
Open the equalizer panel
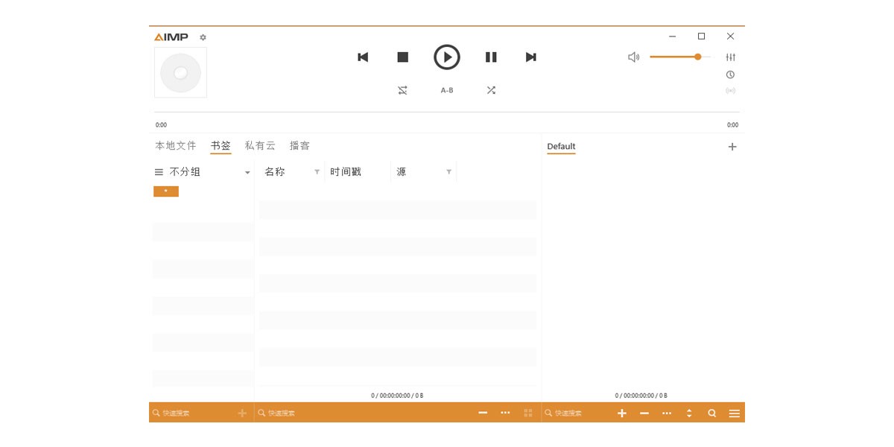pyautogui.click(x=732, y=56)
